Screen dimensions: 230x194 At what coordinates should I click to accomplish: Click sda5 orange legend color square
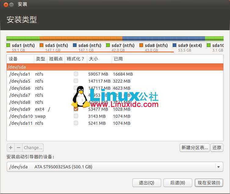point(41,45)
